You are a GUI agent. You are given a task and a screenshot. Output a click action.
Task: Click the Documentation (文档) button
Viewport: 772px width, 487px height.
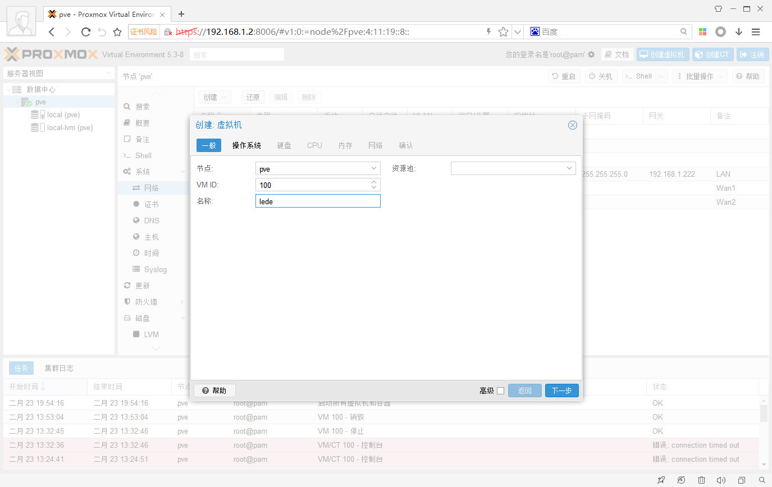pyautogui.click(x=617, y=54)
